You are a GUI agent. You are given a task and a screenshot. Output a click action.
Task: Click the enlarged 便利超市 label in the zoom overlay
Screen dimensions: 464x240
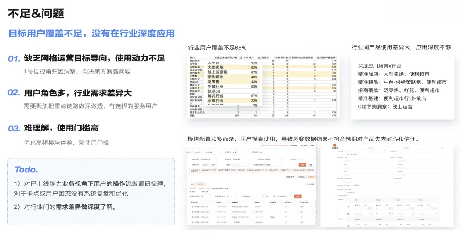pos(215,77)
